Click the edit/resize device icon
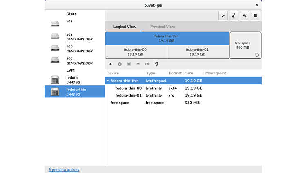Viewport: 307px width, 173px height. (x=129, y=64)
